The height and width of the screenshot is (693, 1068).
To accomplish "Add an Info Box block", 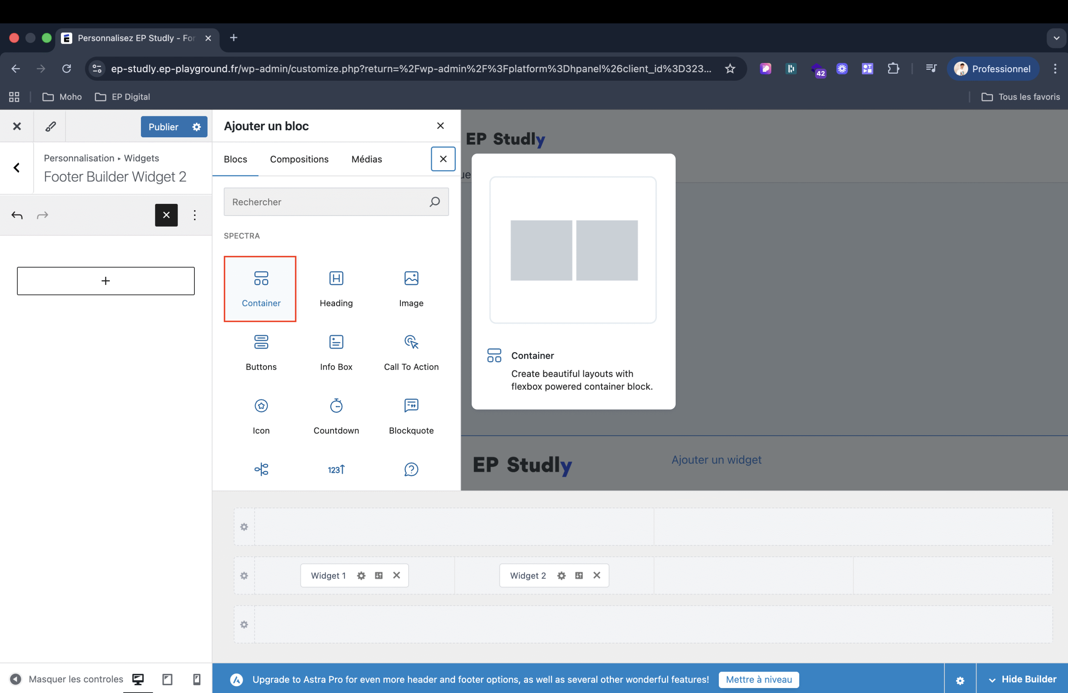I will click(x=336, y=352).
